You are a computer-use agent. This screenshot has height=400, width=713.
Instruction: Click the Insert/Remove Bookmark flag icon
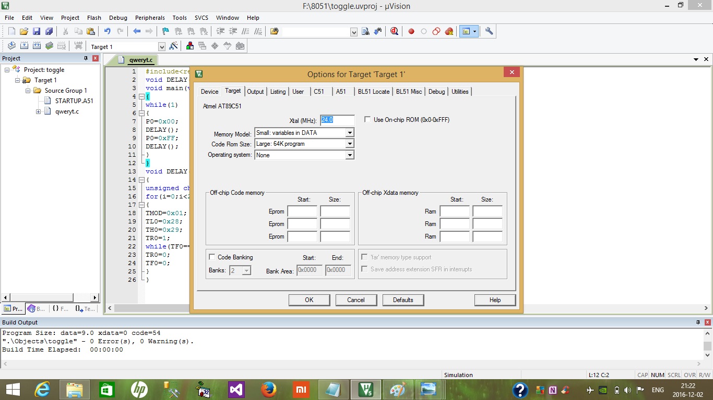pos(164,31)
